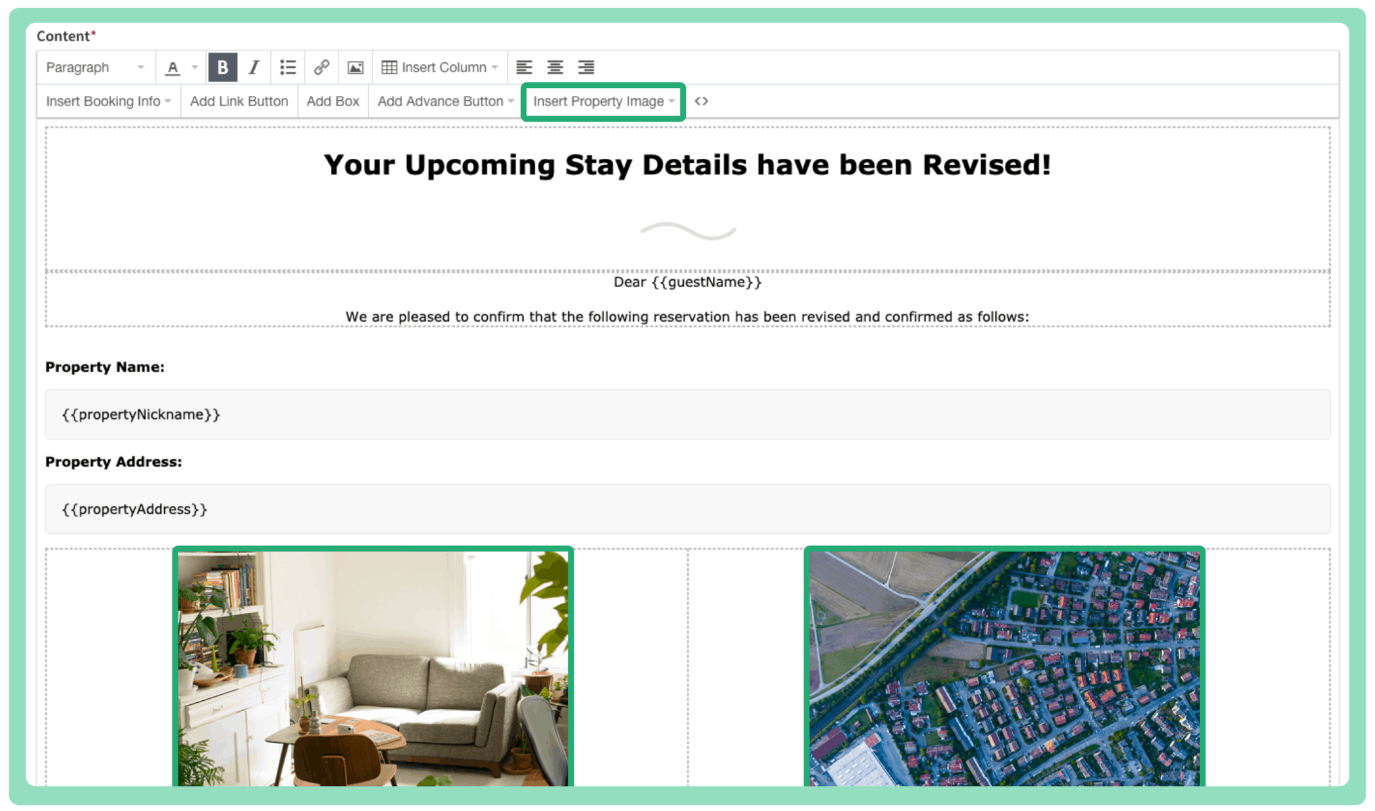Select the aerial neighborhood property image
1375x811 pixels.
[1004, 668]
